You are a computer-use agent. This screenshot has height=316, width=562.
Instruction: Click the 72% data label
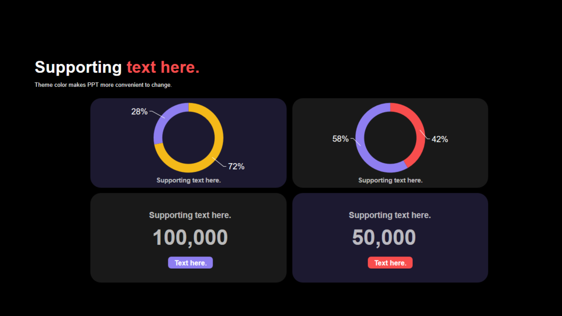(236, 166)
